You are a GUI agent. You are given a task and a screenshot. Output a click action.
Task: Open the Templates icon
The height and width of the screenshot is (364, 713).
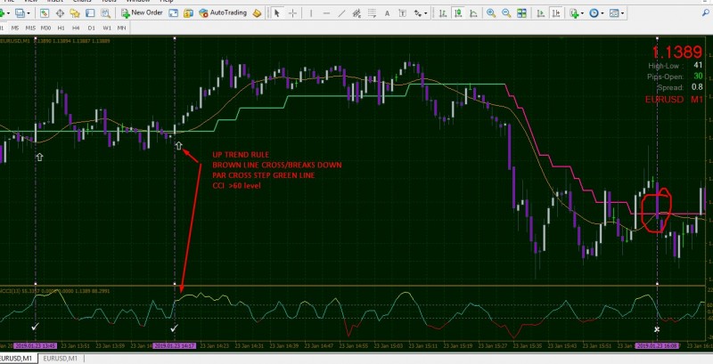(x=614, y=13)
